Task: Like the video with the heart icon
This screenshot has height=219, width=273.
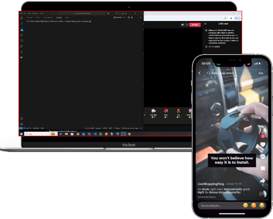Action: click(263, 145)
